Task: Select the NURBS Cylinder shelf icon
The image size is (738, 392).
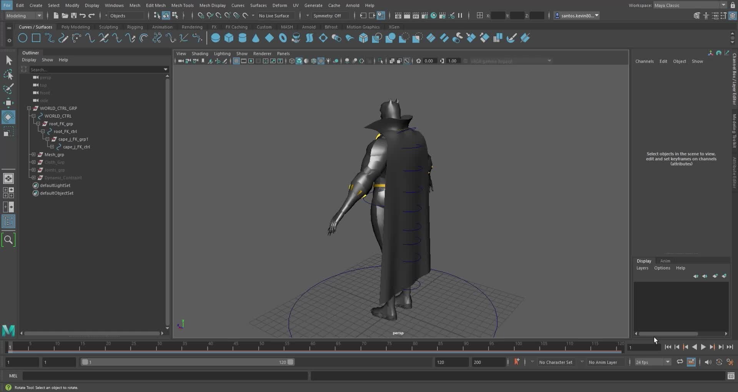Action: (x=243, y=38)
